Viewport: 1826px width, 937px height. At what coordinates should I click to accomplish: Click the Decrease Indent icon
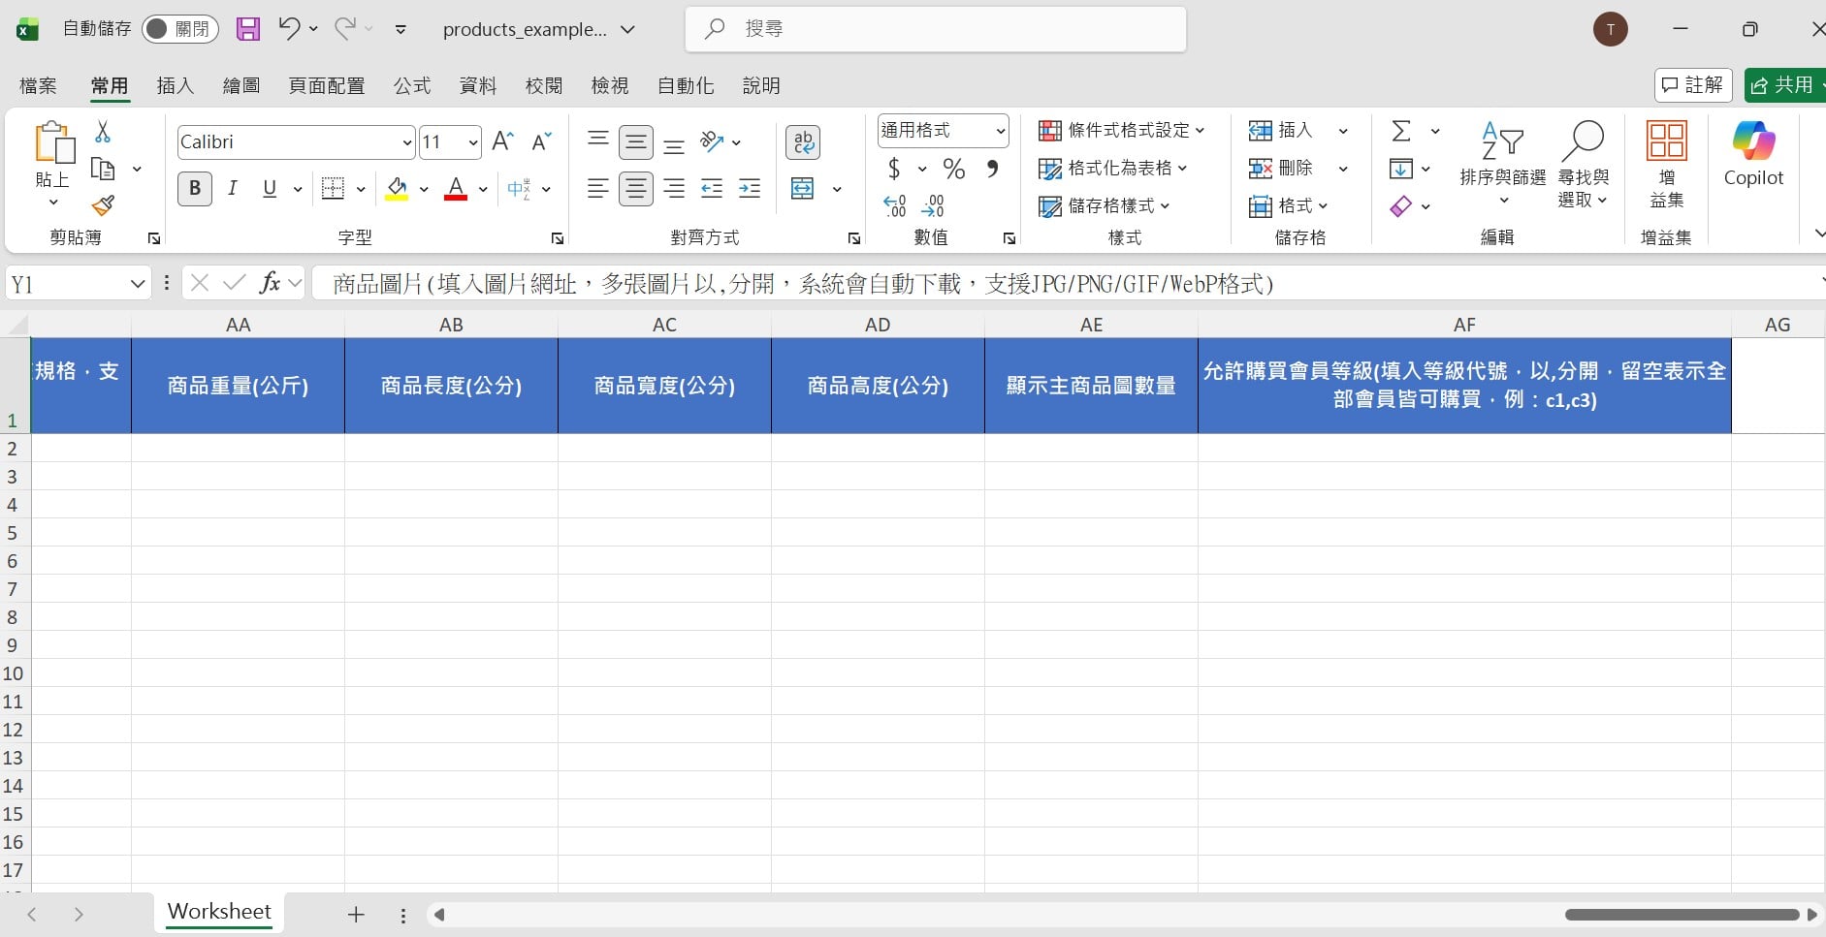[x=712, y=188]
